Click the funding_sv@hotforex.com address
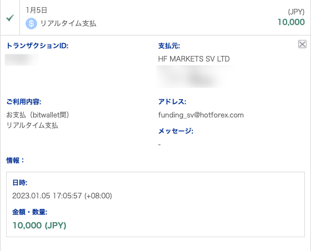This screenshot has height=251, width=311. [201, 115]
